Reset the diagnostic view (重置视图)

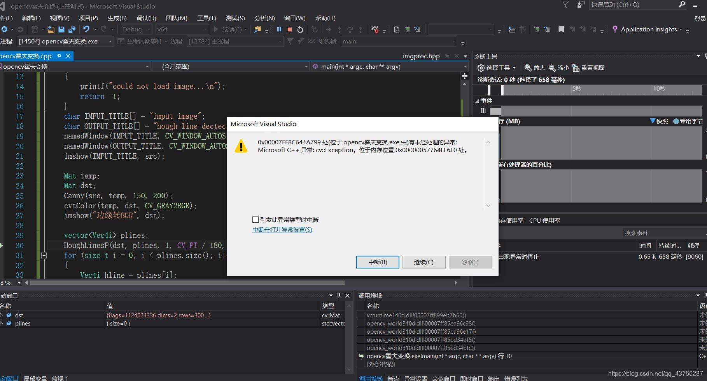click(588, 68)
